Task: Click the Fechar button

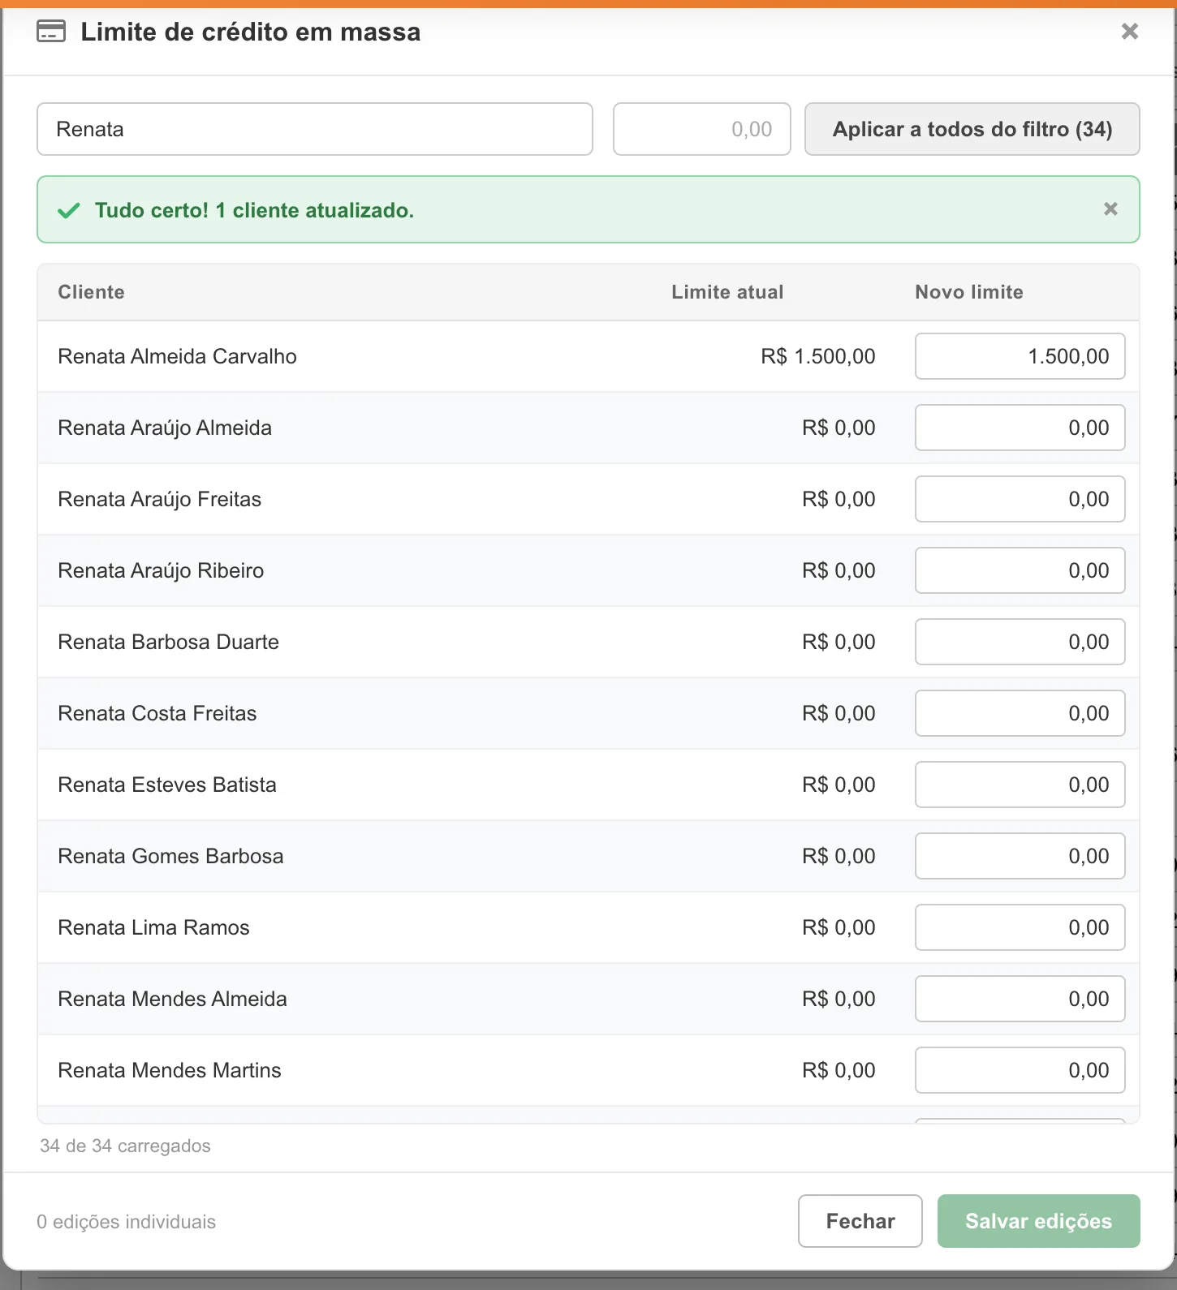Action: point(860,1221)
